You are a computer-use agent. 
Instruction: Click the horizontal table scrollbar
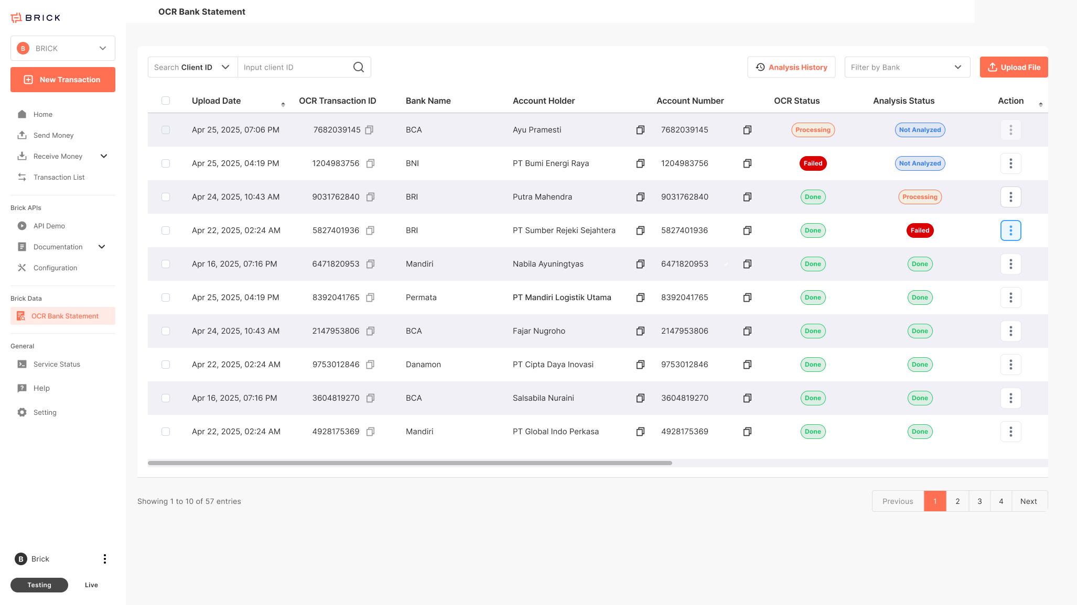(410, 463)
